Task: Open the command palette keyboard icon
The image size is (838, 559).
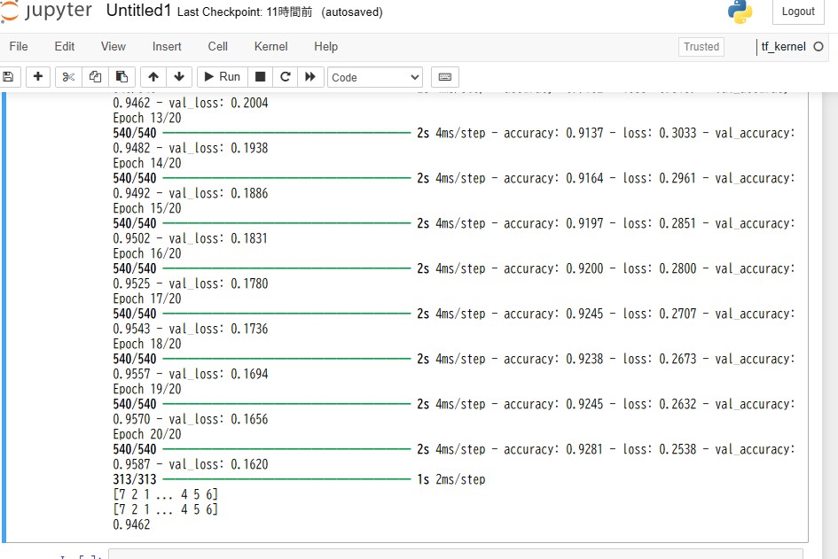Action: pyautogui.click(x=444, y=77)
